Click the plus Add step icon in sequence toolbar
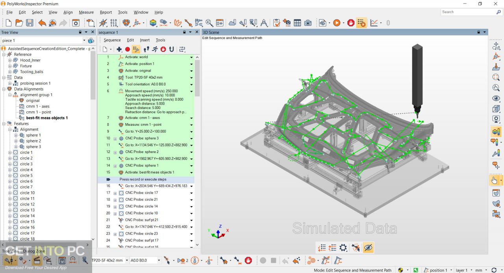Screen dimensions: 504x273 pos(119,49)
